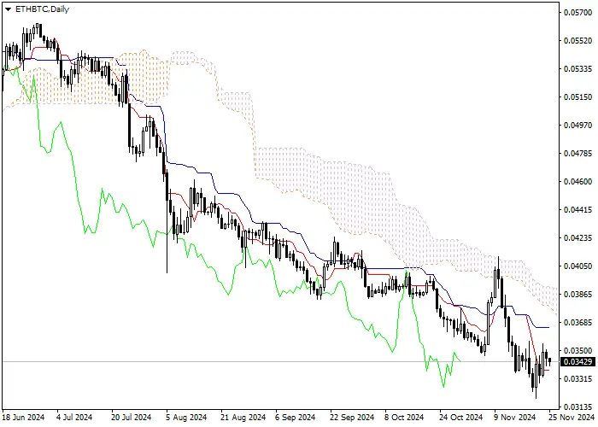
Task: Open the chart dropdown triangle beside ETHBTC,Daily
Action: pyautogui.click(x=8, y=9)
